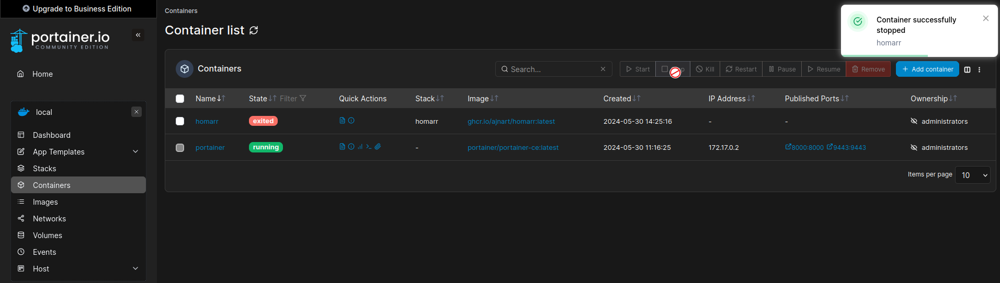Open Images in sidebar
The image size is (1000, 283).
[78, 202]
